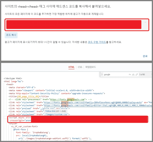Image resolution: width=153 pixels, height=142 pixels.
Task: Click the <head> tag line in editor
Action: (10, 84)
